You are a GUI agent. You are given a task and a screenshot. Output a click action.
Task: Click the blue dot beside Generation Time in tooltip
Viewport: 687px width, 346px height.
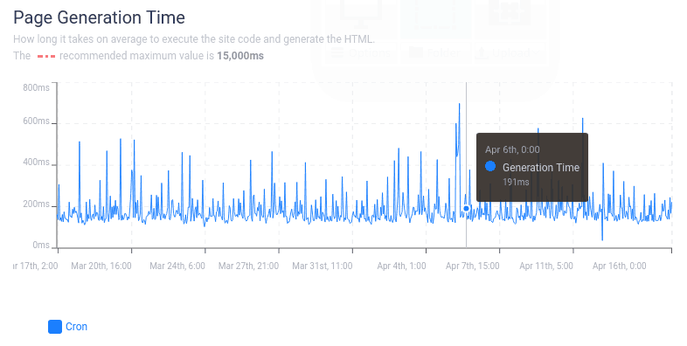pyautogui.click(x=490, y=166)
